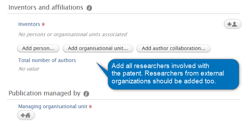Open info icon next to Publication managed by
Screen dimensions: 247x133
point(86,94)
